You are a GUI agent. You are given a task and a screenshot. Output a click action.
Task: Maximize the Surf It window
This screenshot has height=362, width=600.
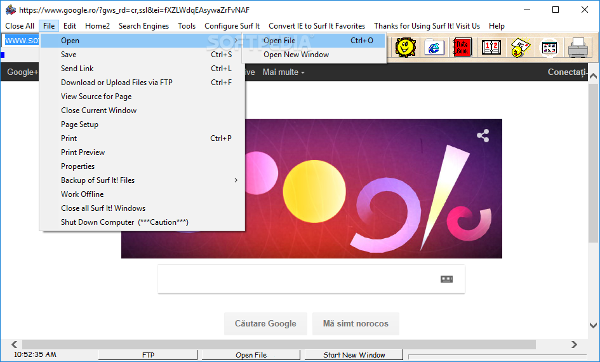(556, 10)
